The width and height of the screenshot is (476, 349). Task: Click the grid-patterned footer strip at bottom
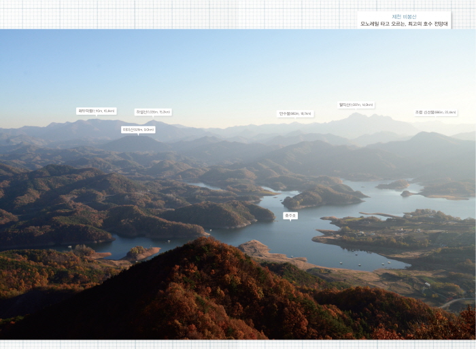point(238,344)
